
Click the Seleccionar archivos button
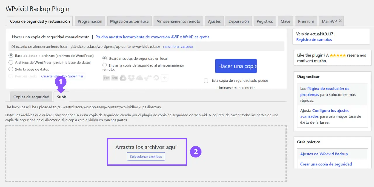pos(146,157)
